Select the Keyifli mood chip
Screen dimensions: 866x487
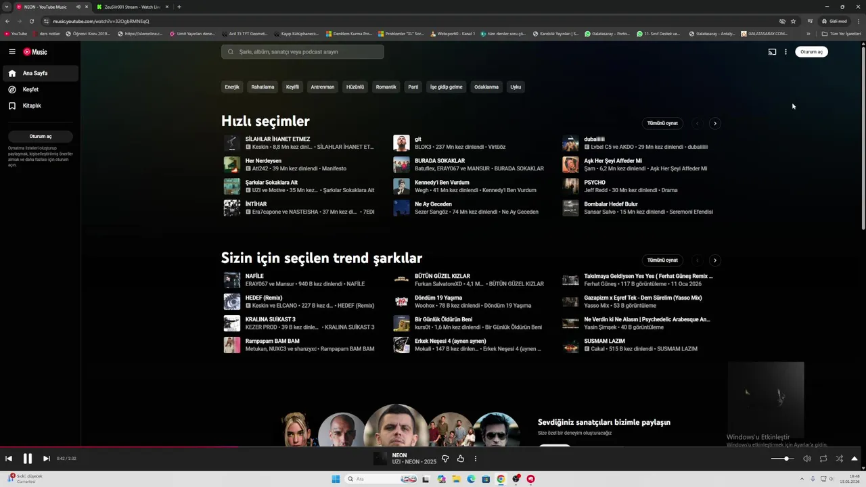pyautogui.click(x=292, y=87)
